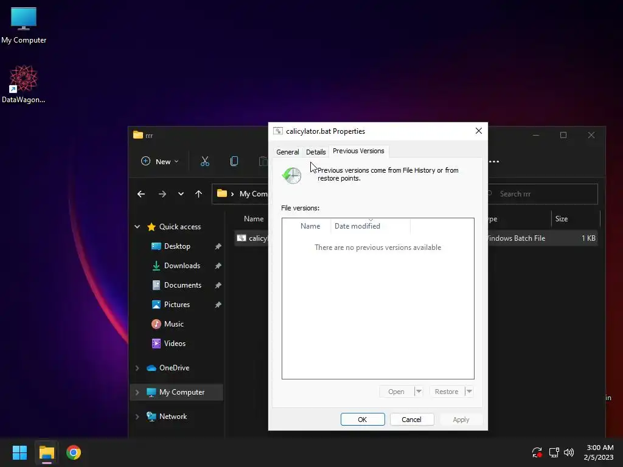The image size is (623, 467).
Task: Switch to the General tab
Action: pyautogui.click(x=288, y=152)
